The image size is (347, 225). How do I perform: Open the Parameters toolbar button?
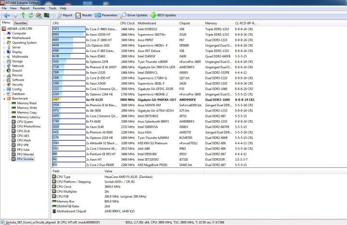[x=106, y=15]
